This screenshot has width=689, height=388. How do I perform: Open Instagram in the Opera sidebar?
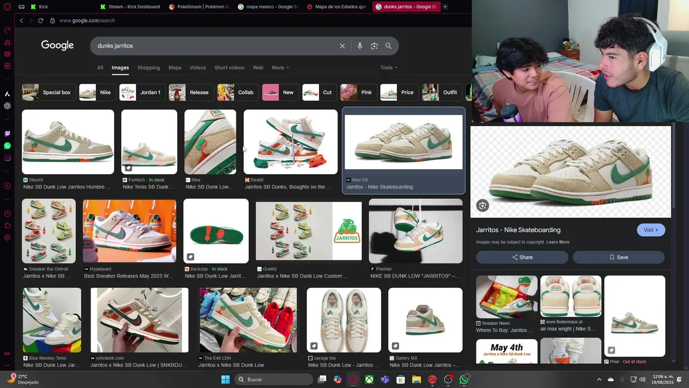point(7,157)
